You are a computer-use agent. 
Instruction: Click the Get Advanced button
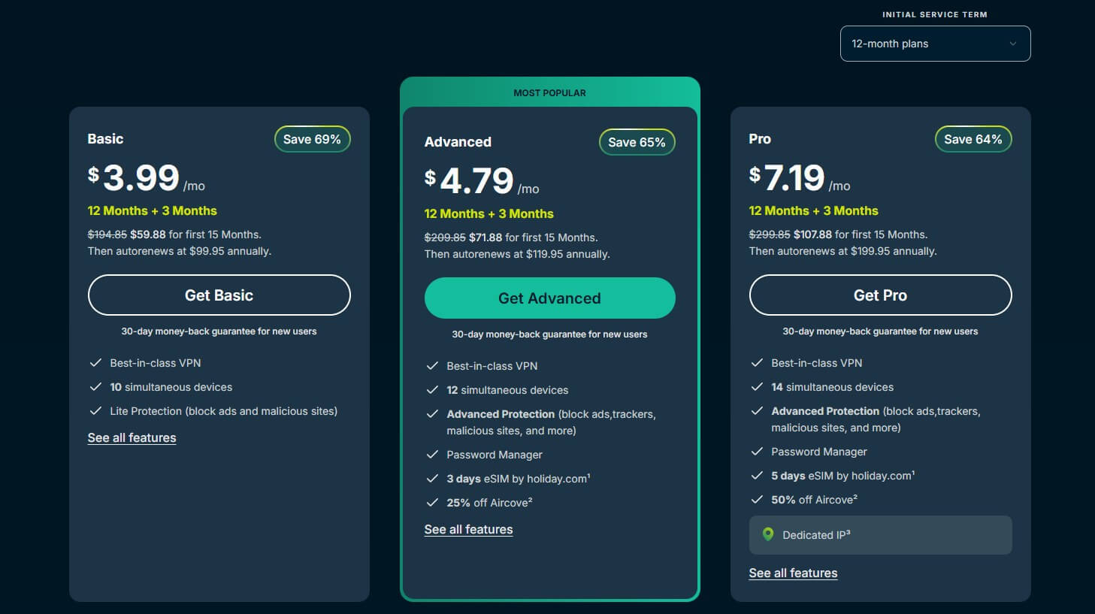point(549,298)
